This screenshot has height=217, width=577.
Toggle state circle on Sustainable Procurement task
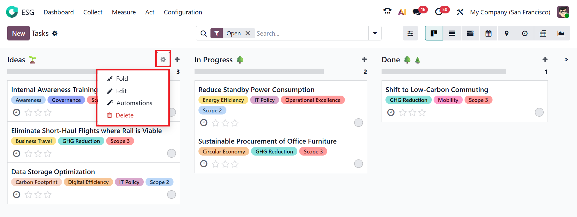358,164
